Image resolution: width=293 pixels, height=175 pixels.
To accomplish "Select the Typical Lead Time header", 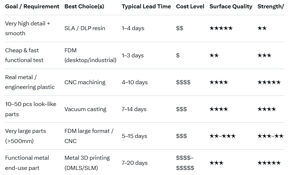I will point(146,7).
